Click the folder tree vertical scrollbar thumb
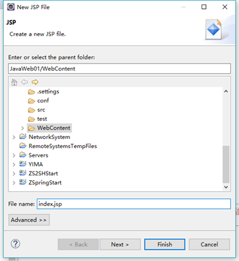The image size is (239, 261). [226, 164]
